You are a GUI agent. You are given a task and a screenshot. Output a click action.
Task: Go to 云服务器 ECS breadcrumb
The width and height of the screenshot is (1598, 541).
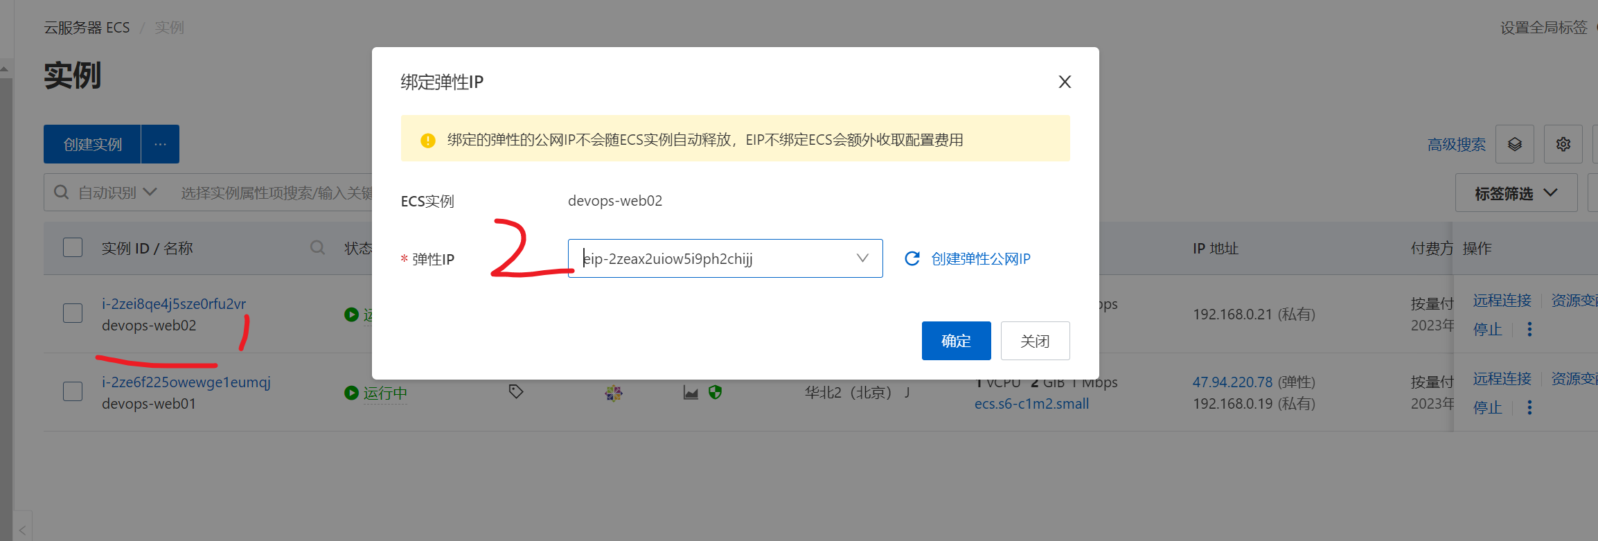click(87, 28)
